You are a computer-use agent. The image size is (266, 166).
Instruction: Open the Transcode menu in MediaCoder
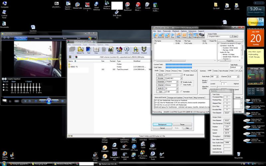[x=167, y=31]
